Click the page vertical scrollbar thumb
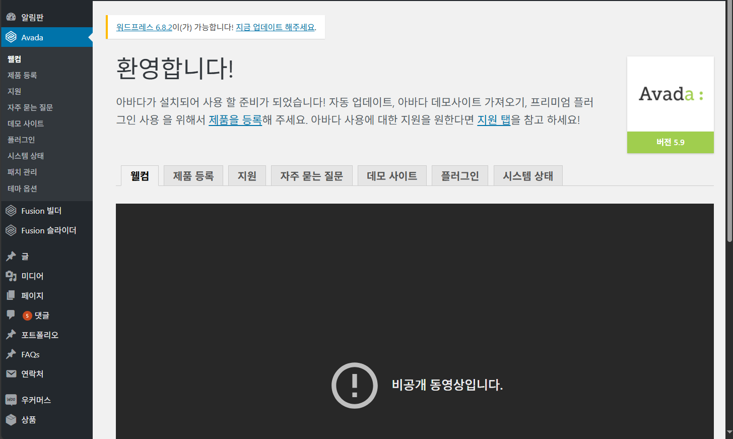Viewport: 733px width, 439px height. click(729, 121)
